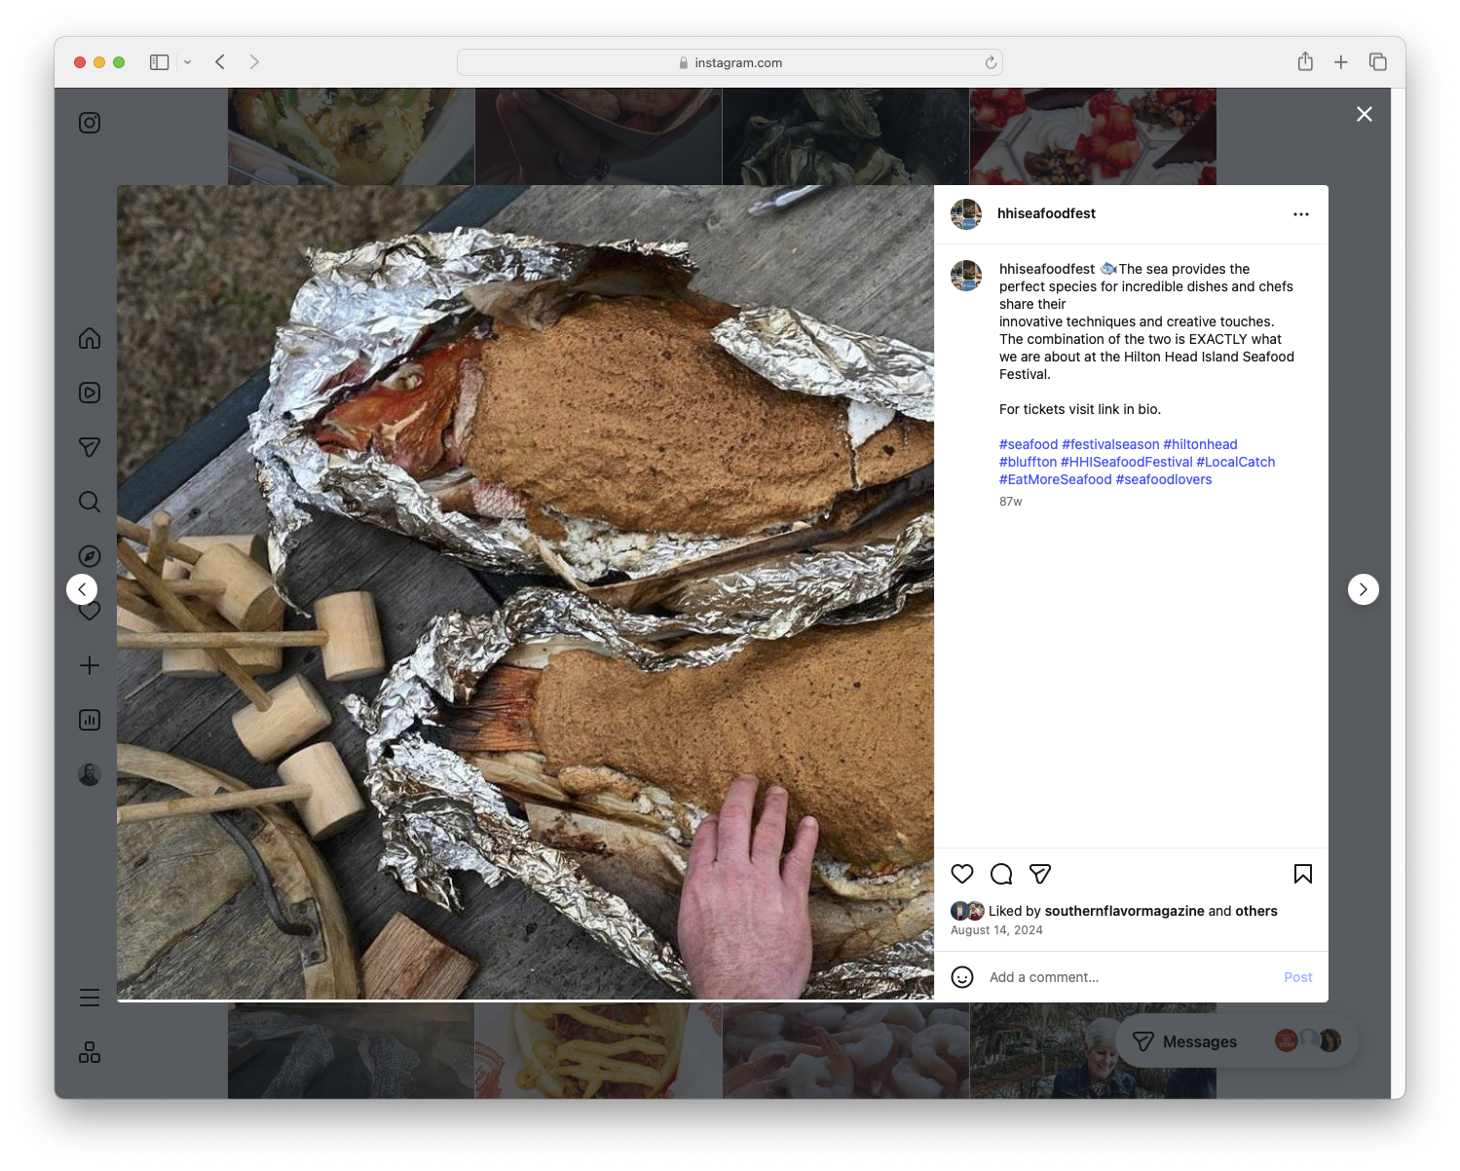Open Instagram Reels from the sidebar

coord(89,393)
